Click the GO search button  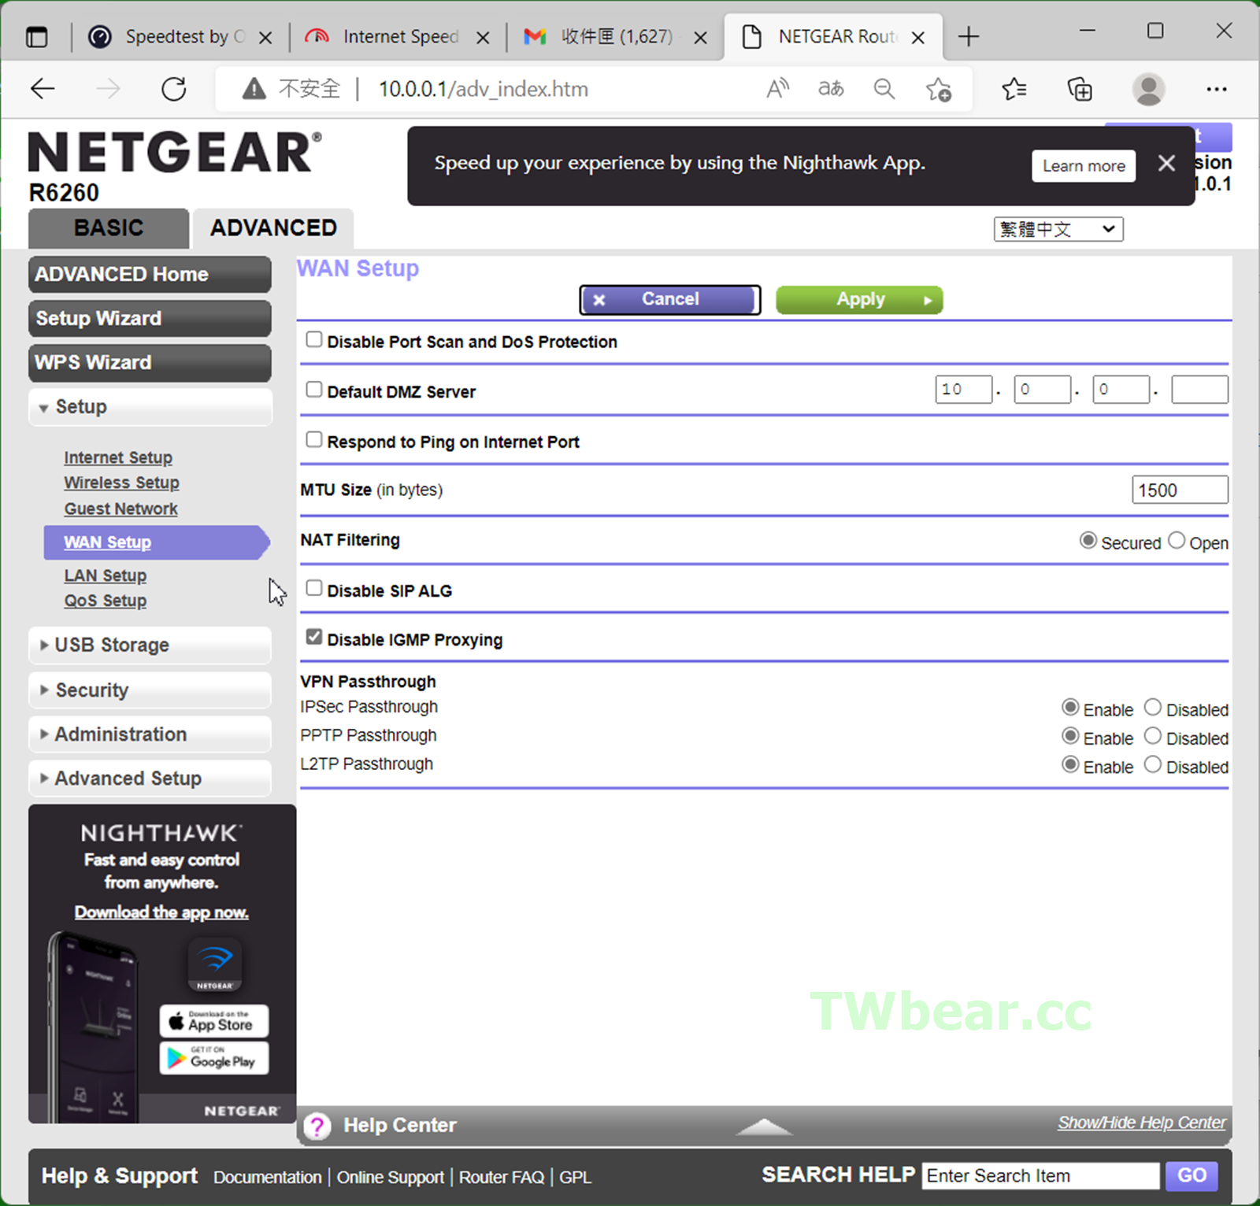(1191, 1175)
